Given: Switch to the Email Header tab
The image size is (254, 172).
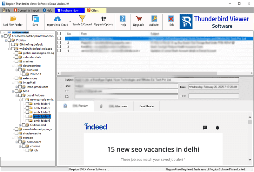Looking at the screenshot, I should tap(147, 106).
